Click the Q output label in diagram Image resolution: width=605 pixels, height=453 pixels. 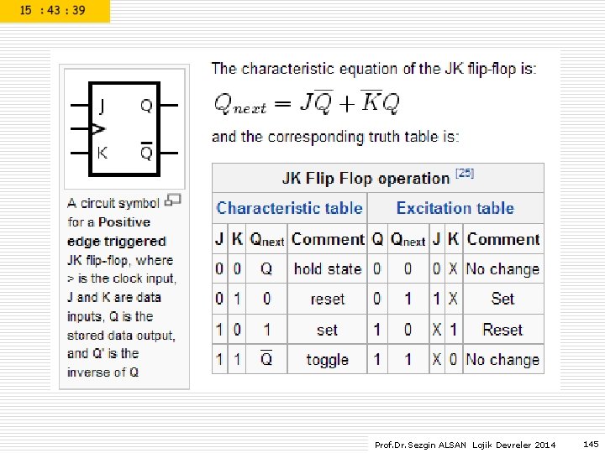tap(146, 105)
